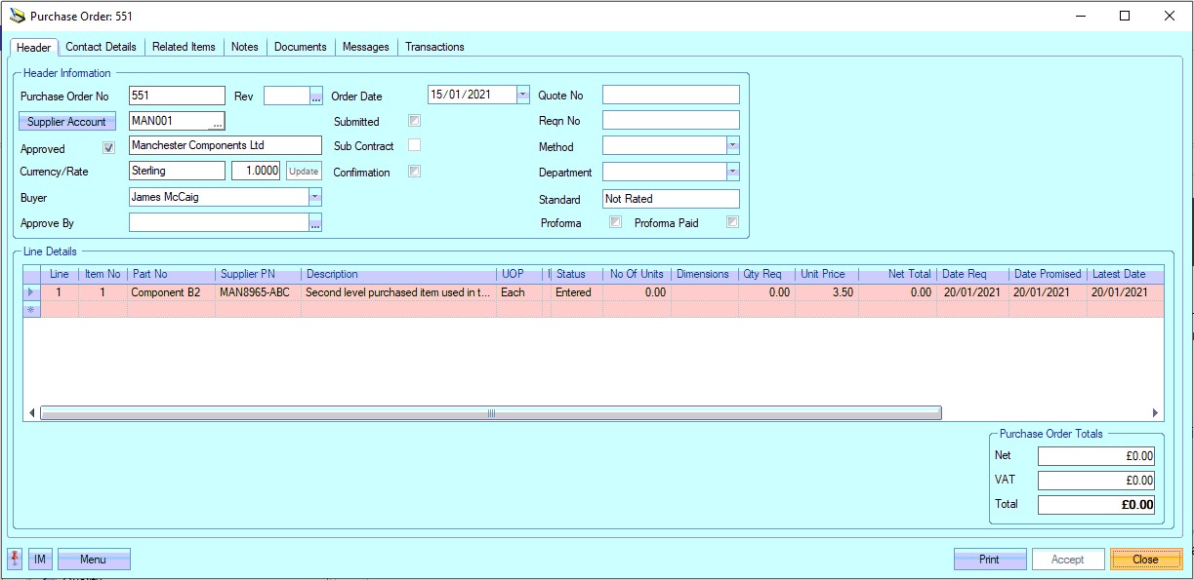1194x580 pixels.
Task: Open the Supplier Account lookup ellipsis
Action: [217, 122]
